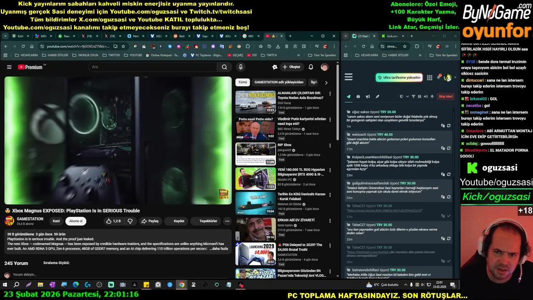Select the megaphone icon in dashboard toolbar
Viewport: 533px width, 300px height.
(368, 97)
